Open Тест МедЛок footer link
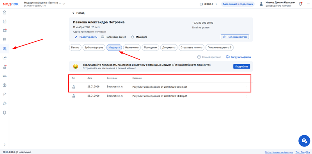The height and width of the screenshot is (154, 312). (x=303, y=152)
